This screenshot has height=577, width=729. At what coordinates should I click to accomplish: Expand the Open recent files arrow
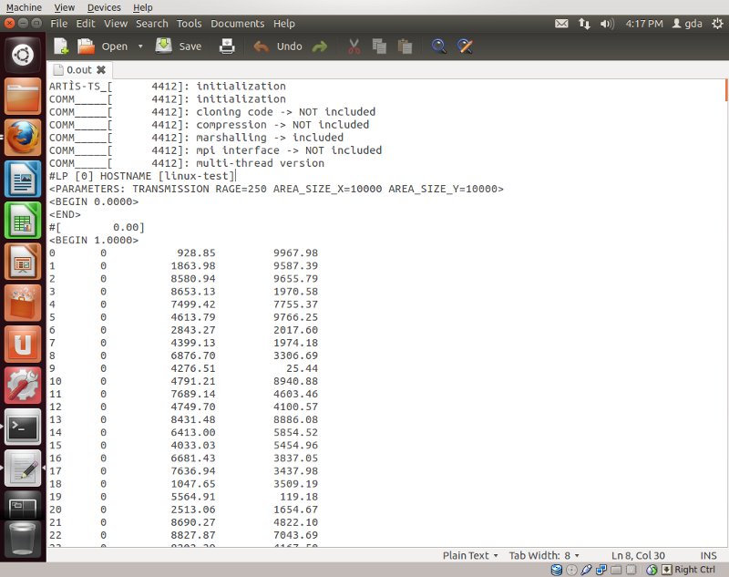pos(140,46)
